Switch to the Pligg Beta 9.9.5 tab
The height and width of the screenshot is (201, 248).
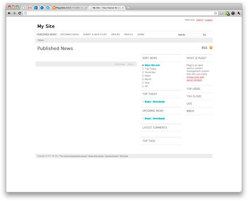pyautogui.click(x=70, y=8)
